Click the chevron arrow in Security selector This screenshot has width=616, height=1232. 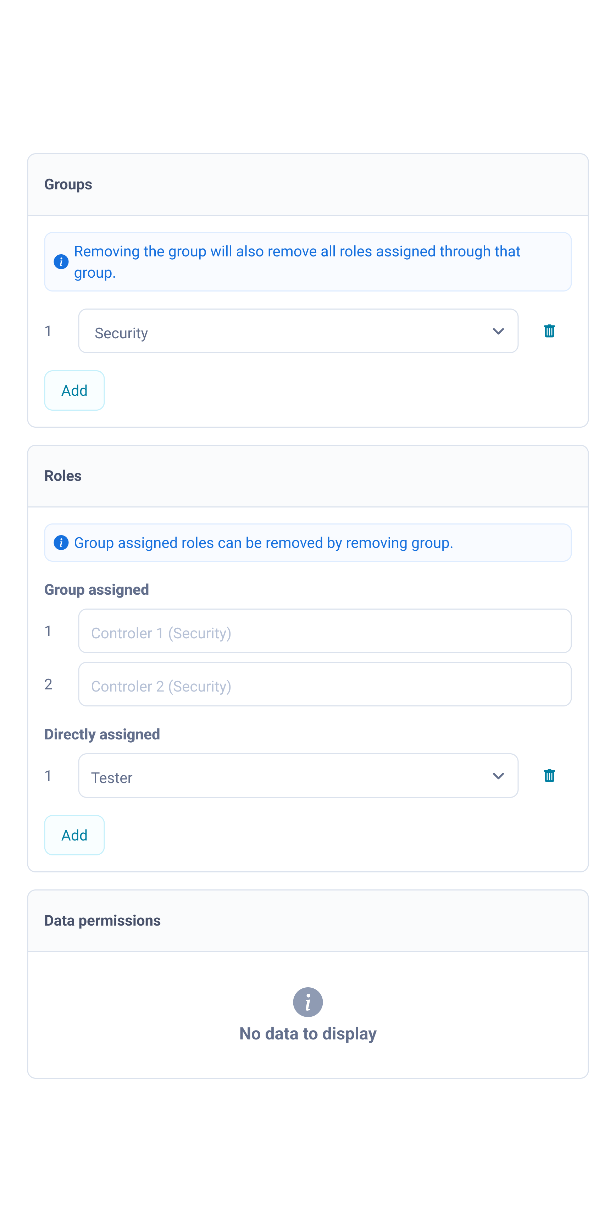point(498,331)
